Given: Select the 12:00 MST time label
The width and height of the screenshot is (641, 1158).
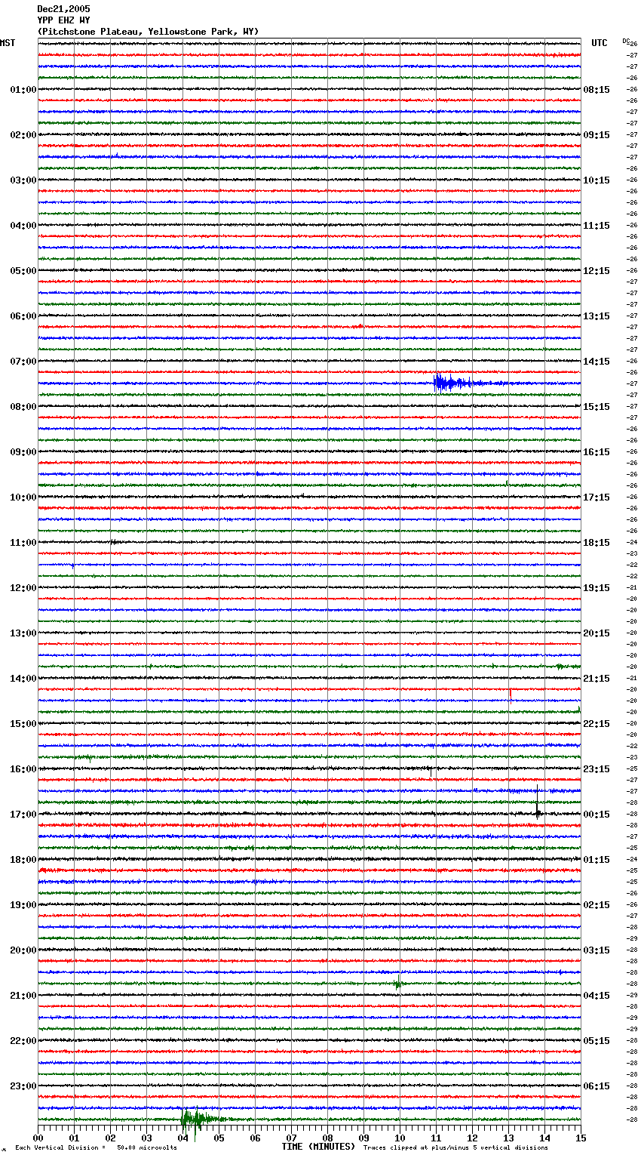Looking at the screenshot, I should point(23,588).
